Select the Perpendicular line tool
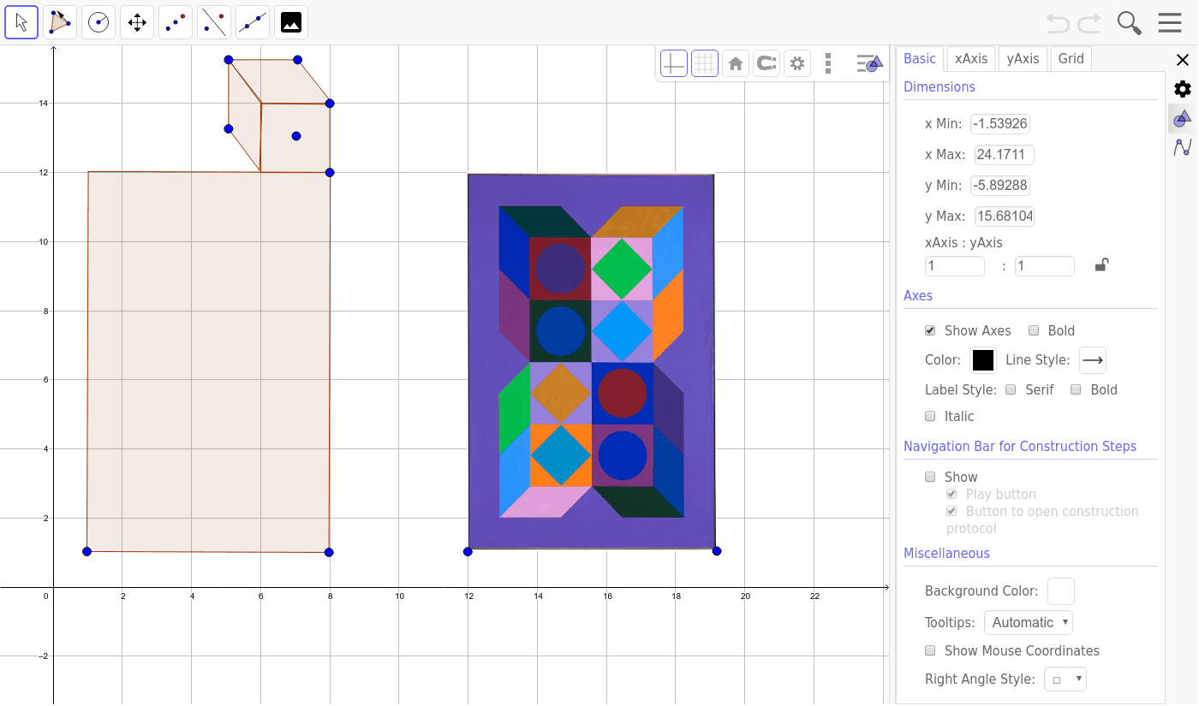The image size is (1199, 706). (214, 22)
